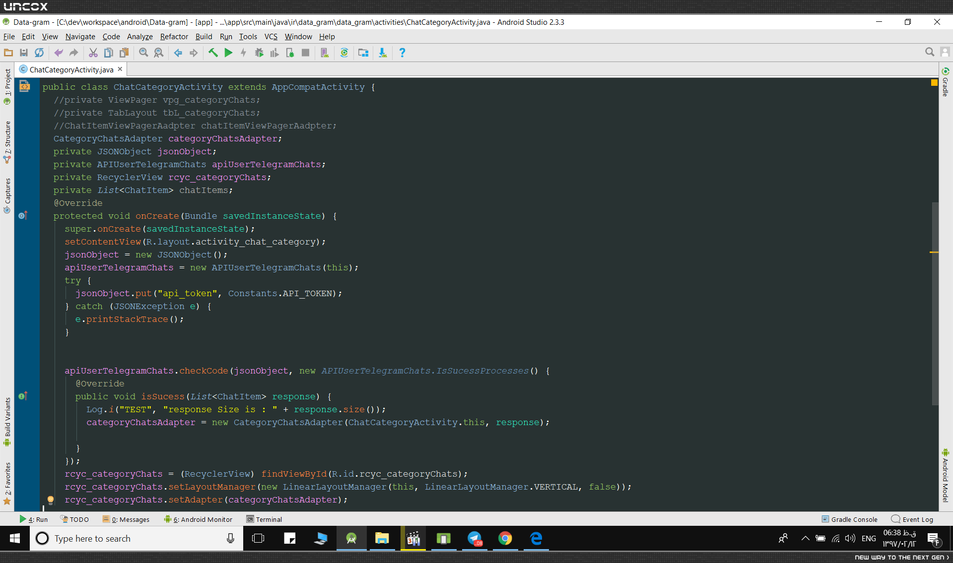Open the Gradle Console
The image size is (953, 563).
pyautogui.click(x=849, y=519)
